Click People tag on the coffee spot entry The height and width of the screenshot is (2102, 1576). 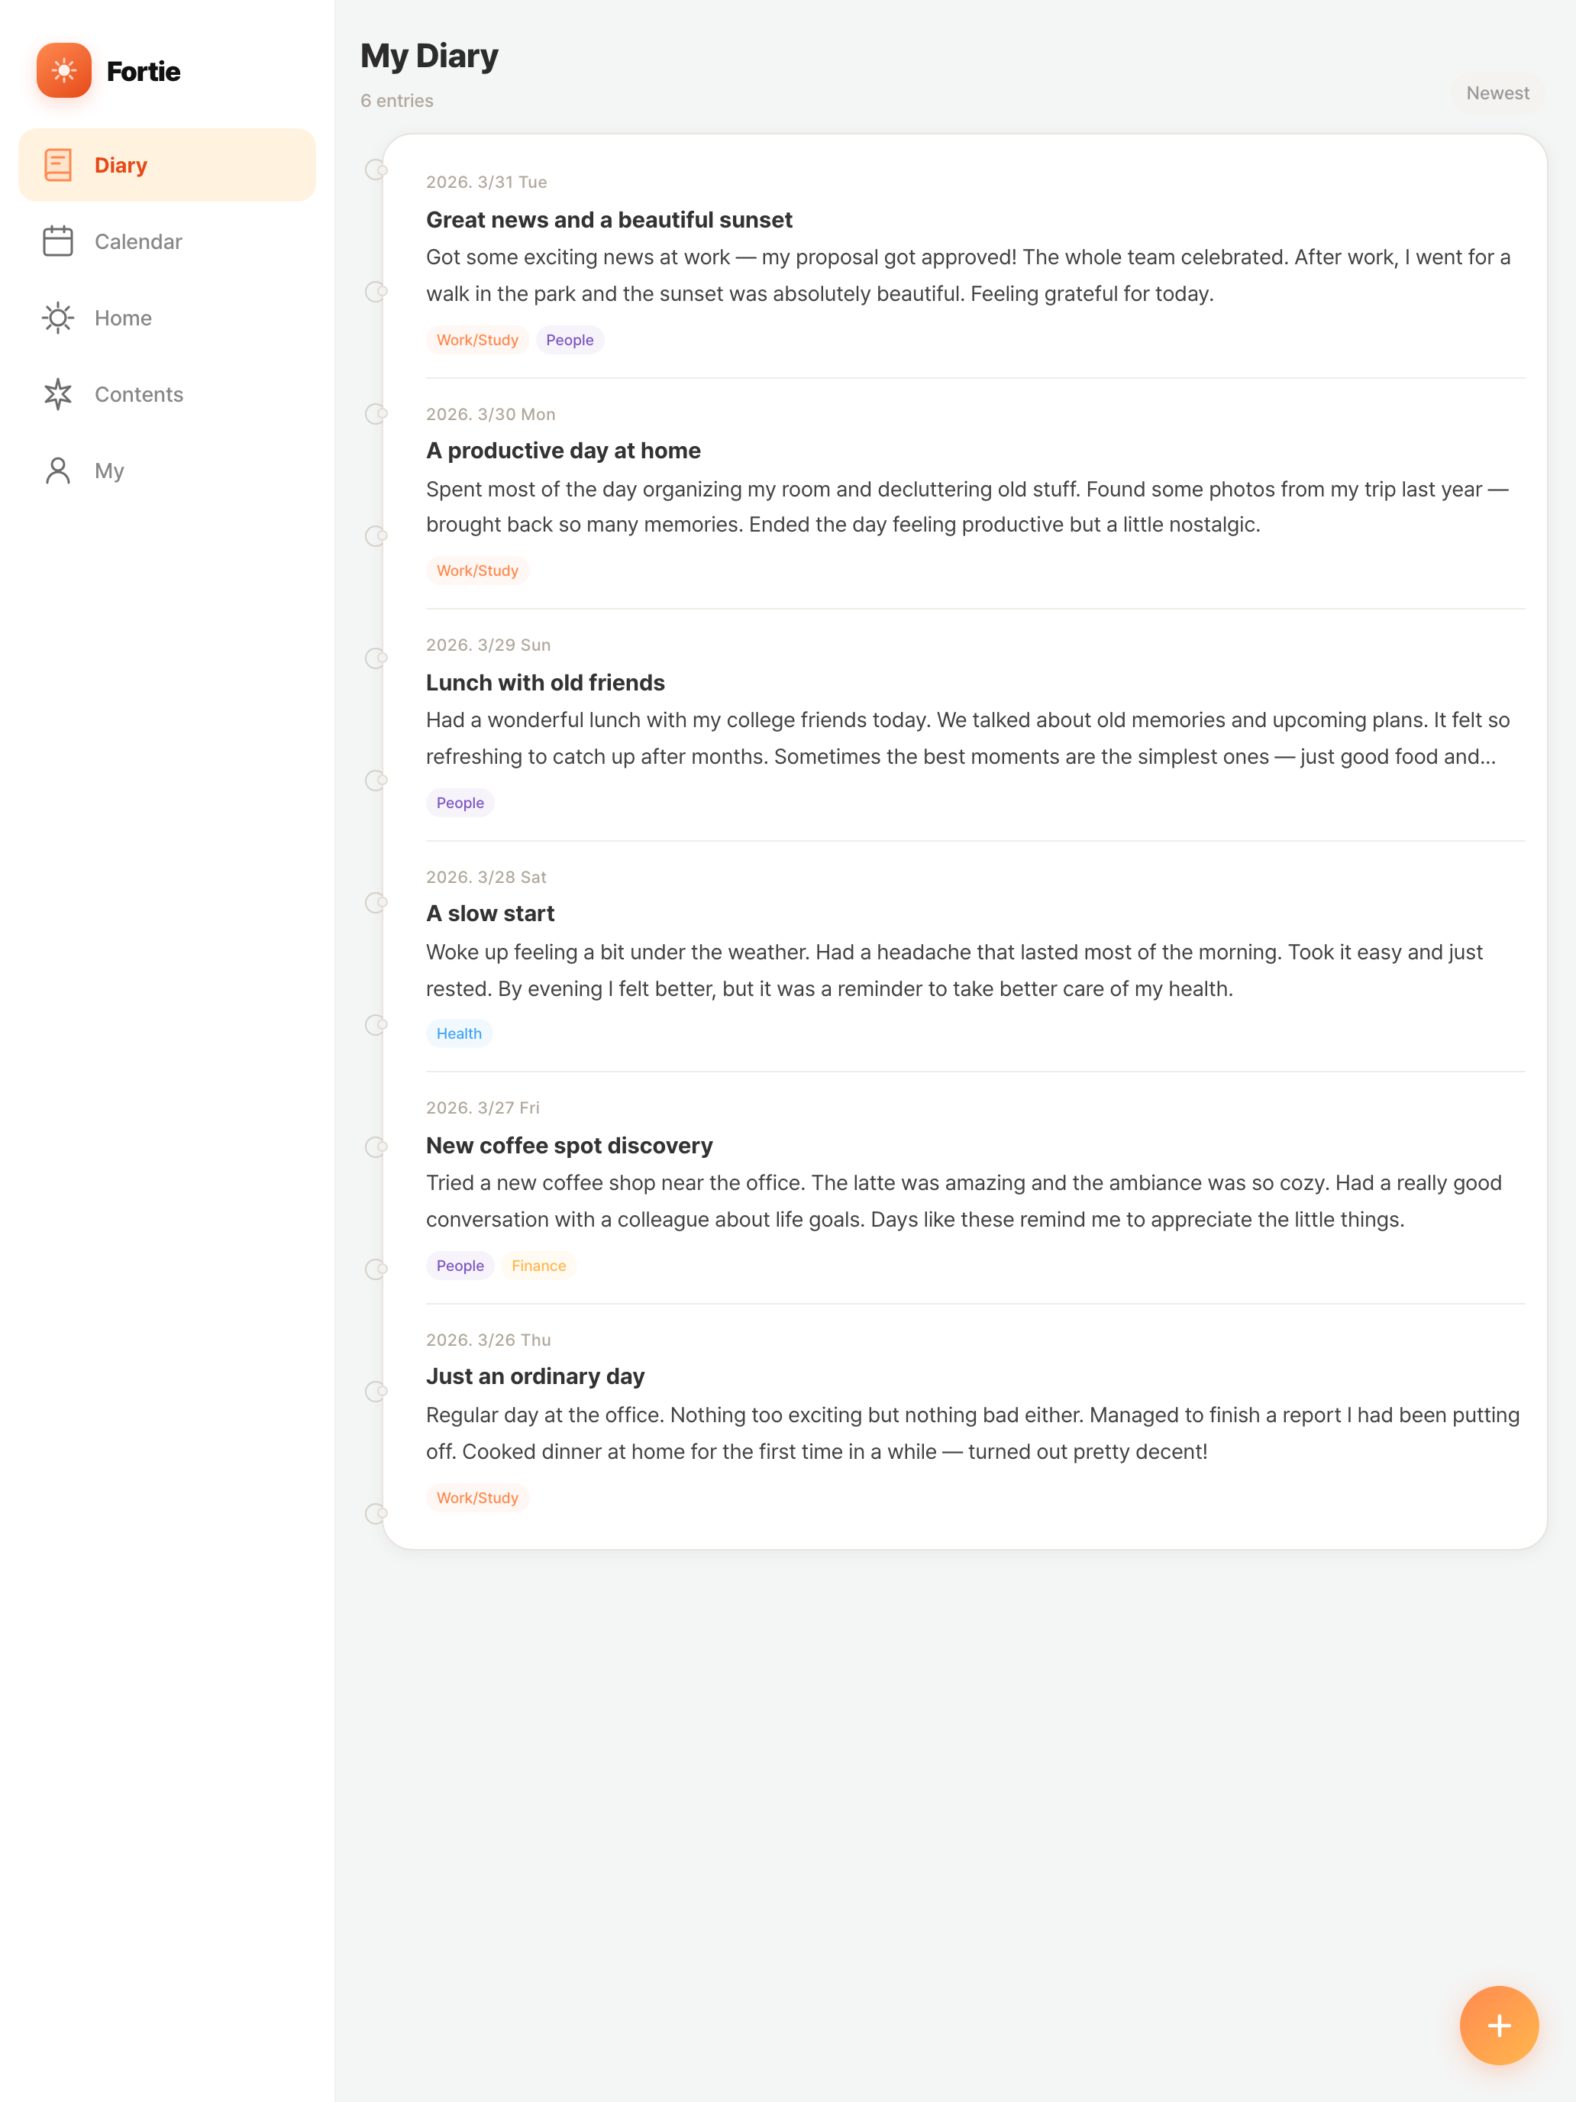(x=460, y=1266)
